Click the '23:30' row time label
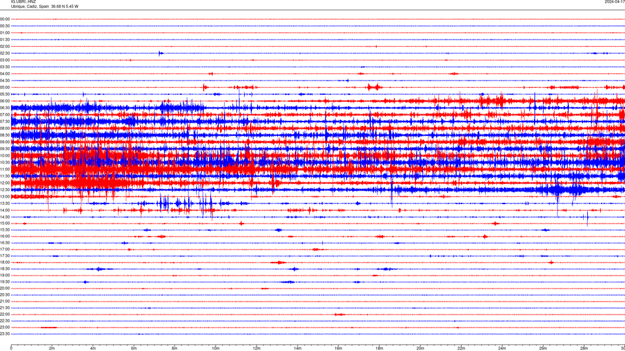This screenshot has height=351, width=625. click(5, 334)
